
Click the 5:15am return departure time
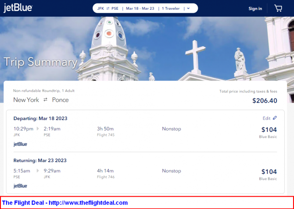coord(22,171)
